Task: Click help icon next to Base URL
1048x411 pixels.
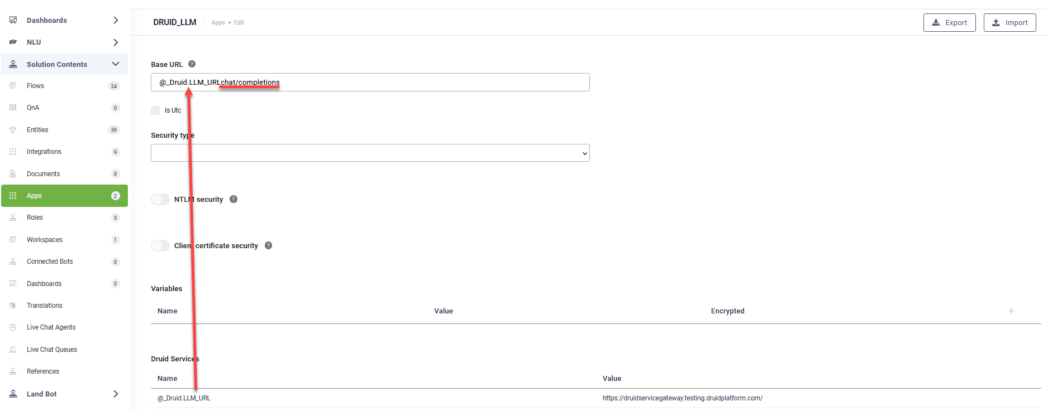Action: point(192,64)
